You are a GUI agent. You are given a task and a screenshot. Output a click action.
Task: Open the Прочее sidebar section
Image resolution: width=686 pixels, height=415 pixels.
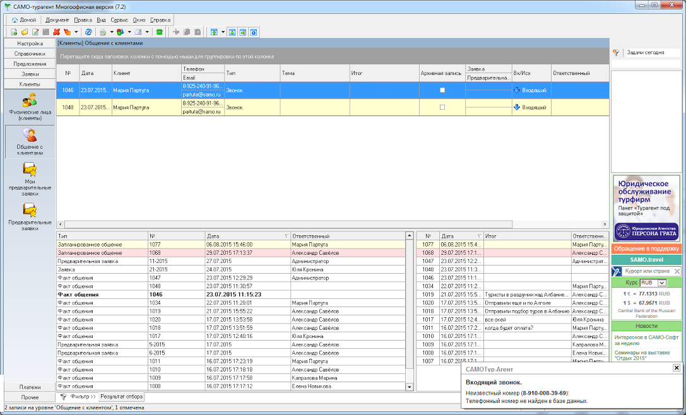(x=30, y=397)
